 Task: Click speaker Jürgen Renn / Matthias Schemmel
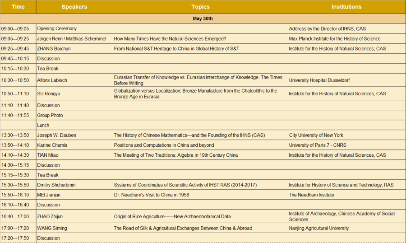tap(71, 38)
